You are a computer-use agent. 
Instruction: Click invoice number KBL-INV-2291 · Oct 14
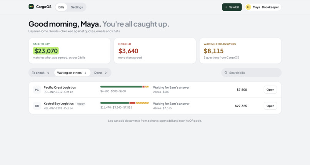(x=58, y=108)
